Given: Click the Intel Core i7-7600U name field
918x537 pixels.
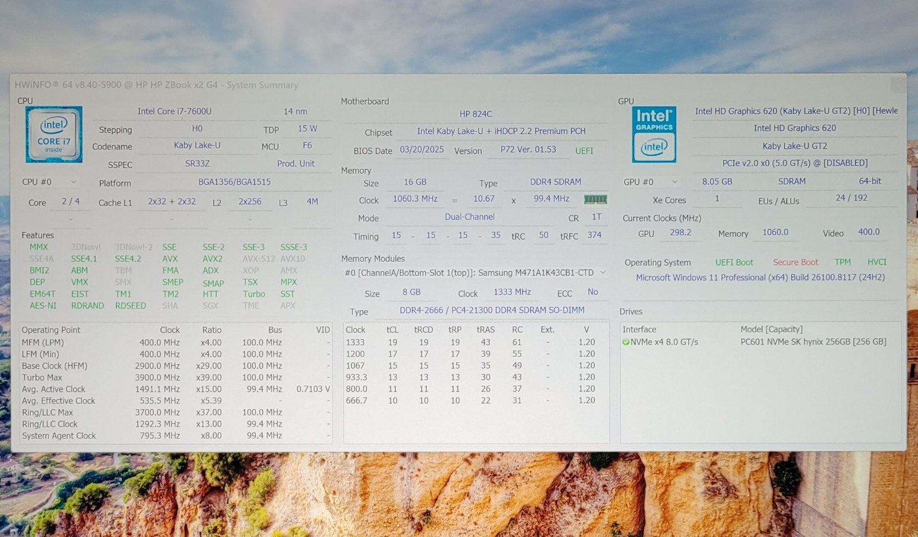Looking at the screenshot, I should 174,111.
